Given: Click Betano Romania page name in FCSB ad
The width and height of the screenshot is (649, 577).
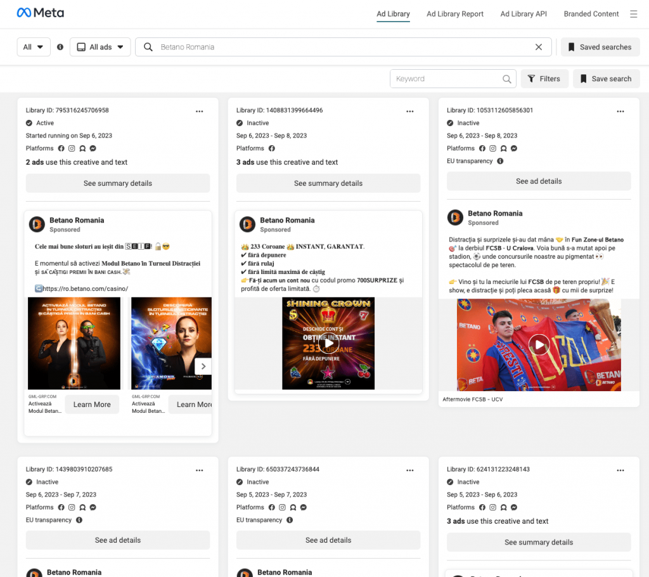Looking at the screenshot, I should point(495,213).
